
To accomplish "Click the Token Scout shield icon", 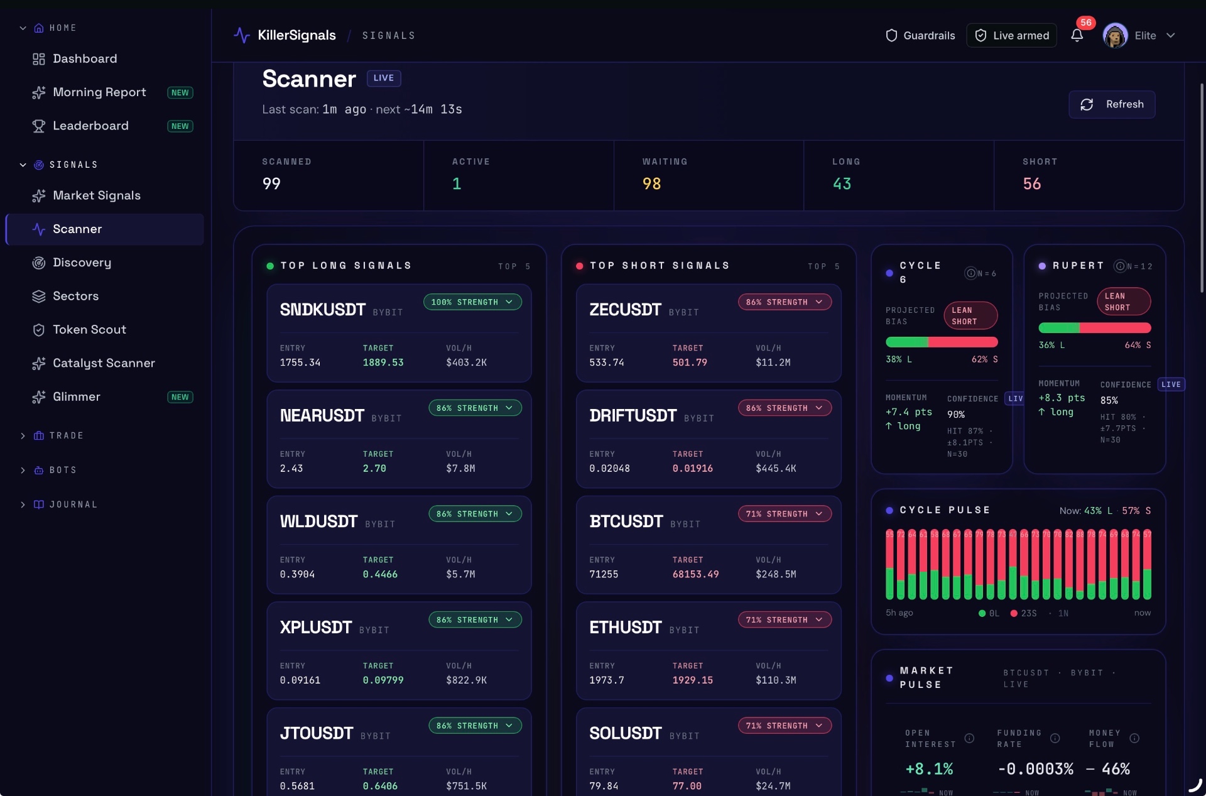I will [39, 330].
